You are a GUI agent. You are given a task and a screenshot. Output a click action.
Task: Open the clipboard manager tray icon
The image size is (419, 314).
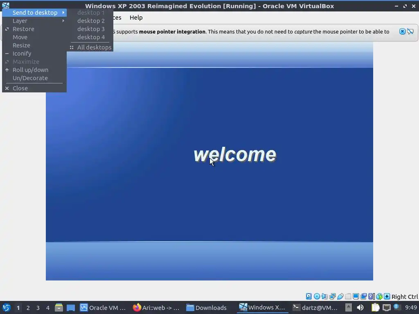coord(376,307)
